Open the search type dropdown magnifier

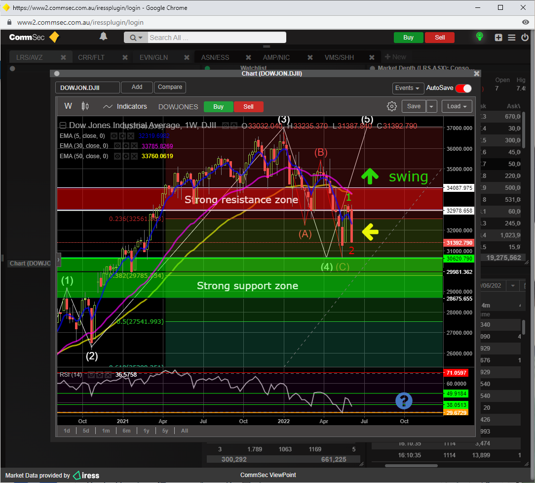coord(136,38)
